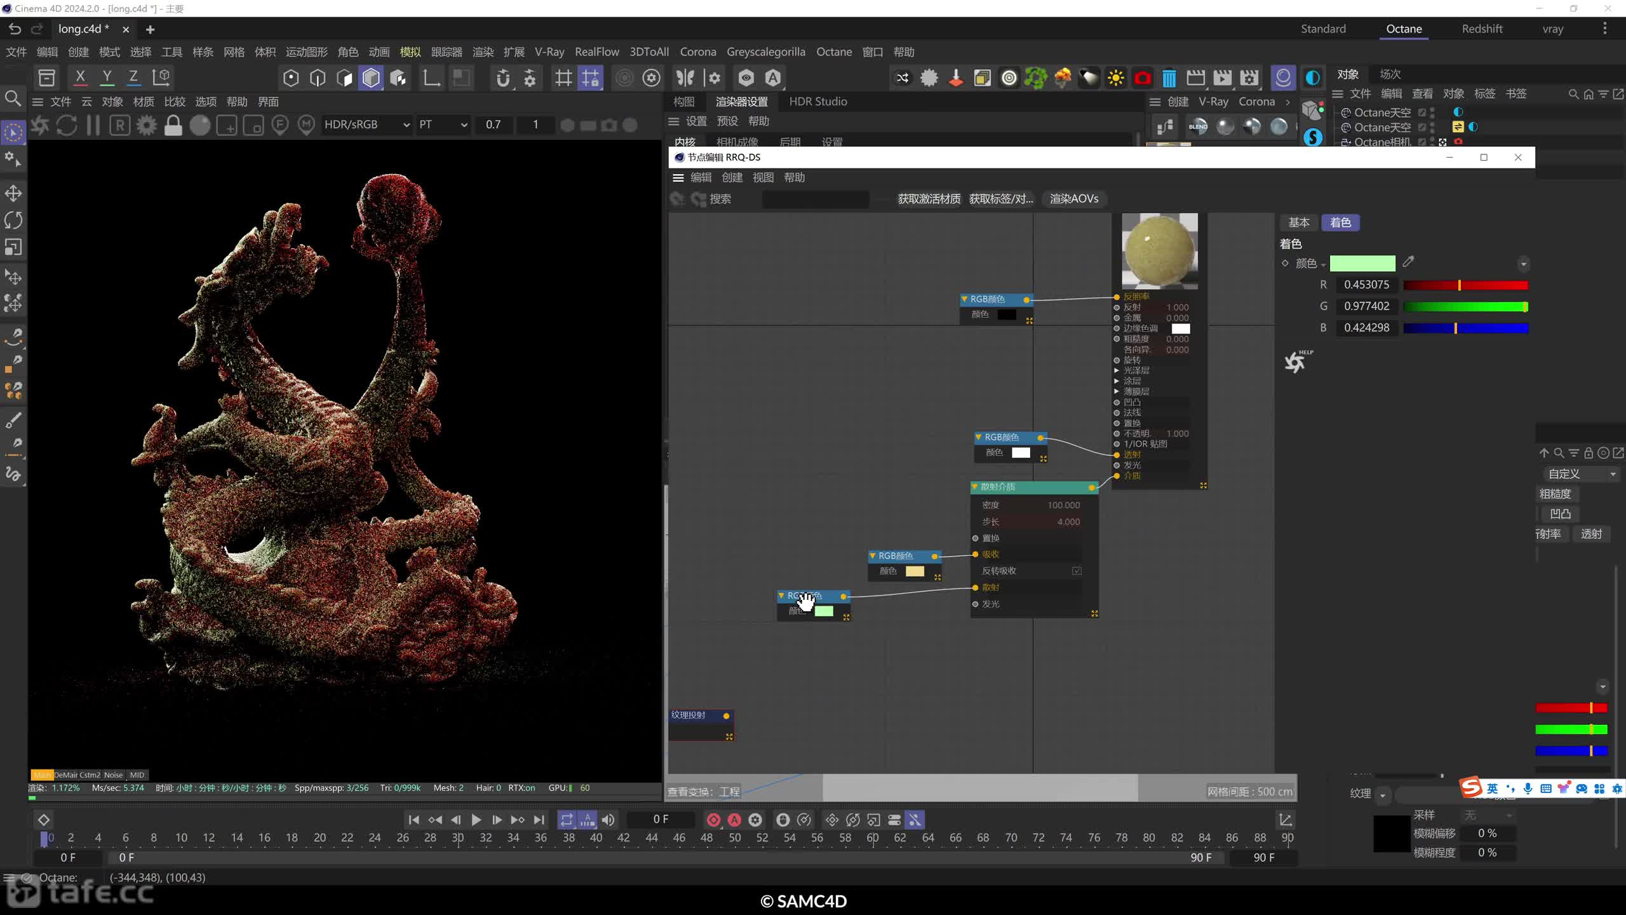
Task: Click frame 30 on the timeline ruler
Action: [x=457, y=837]
